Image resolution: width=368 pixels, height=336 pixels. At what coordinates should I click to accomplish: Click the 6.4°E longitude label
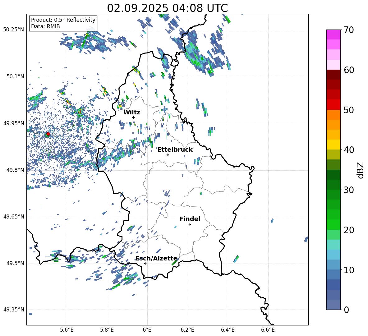click(228, 330)
